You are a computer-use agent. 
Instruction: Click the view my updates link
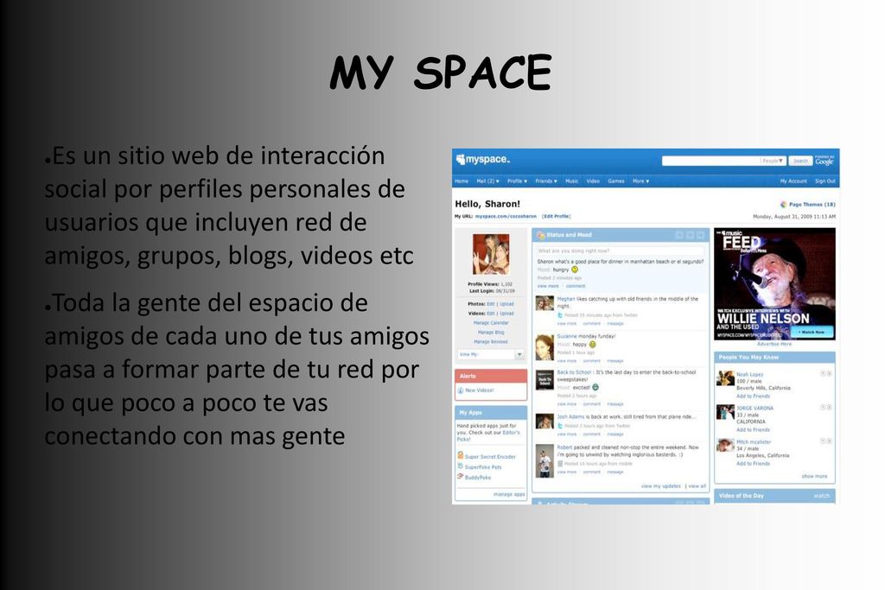(661, 486)
